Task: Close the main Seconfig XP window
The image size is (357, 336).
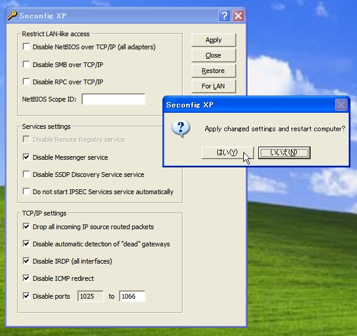Action: [238, 15]
